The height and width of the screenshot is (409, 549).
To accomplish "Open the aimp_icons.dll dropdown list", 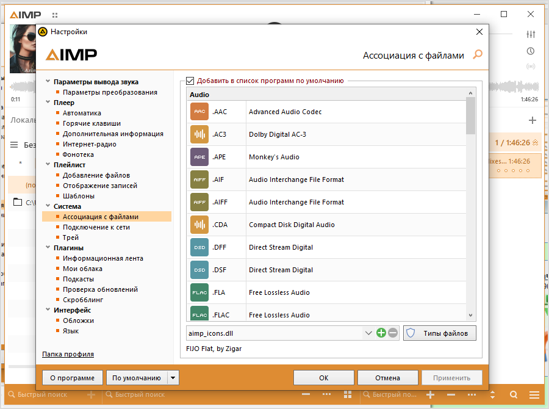I will (x=368, y=333).
